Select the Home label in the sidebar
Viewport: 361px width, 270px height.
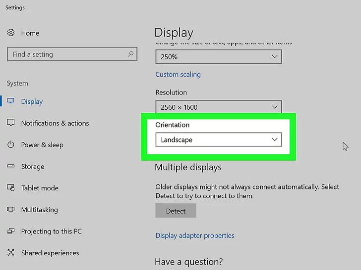coord(30,33)
